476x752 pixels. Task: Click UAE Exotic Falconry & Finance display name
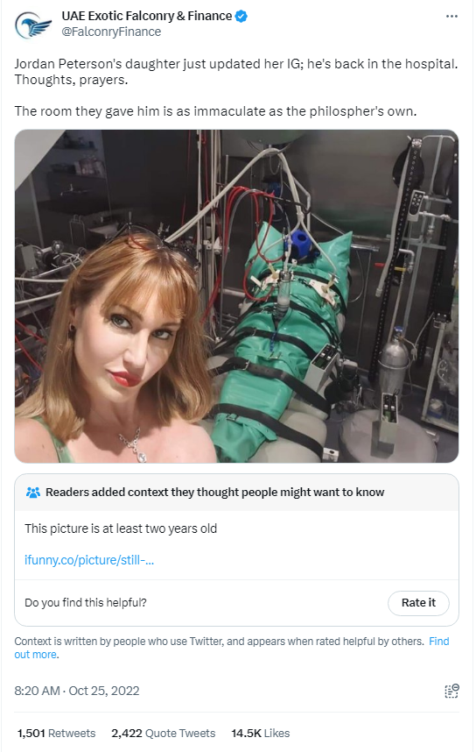(146, 16)
